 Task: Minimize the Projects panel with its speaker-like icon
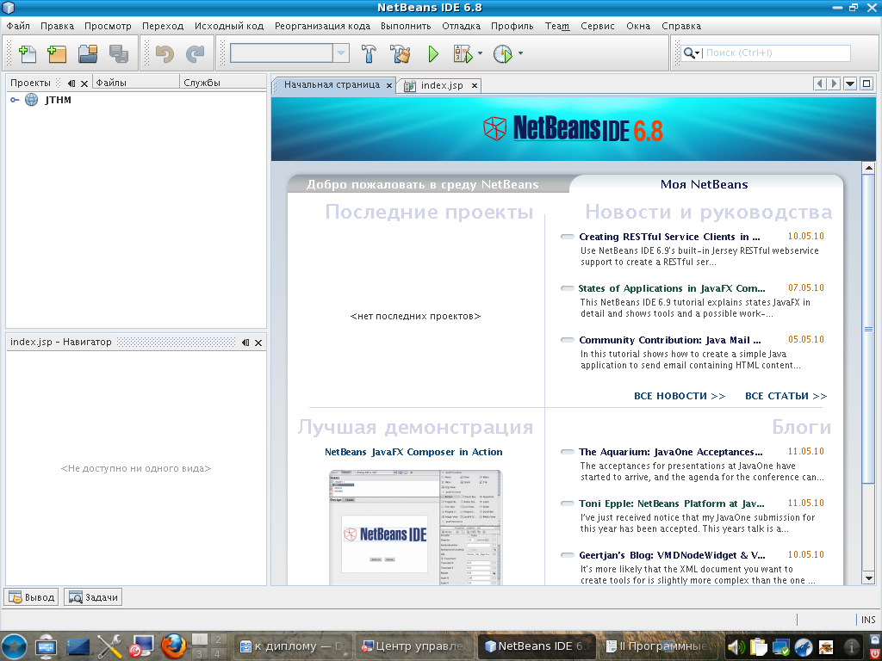[71, 83]
